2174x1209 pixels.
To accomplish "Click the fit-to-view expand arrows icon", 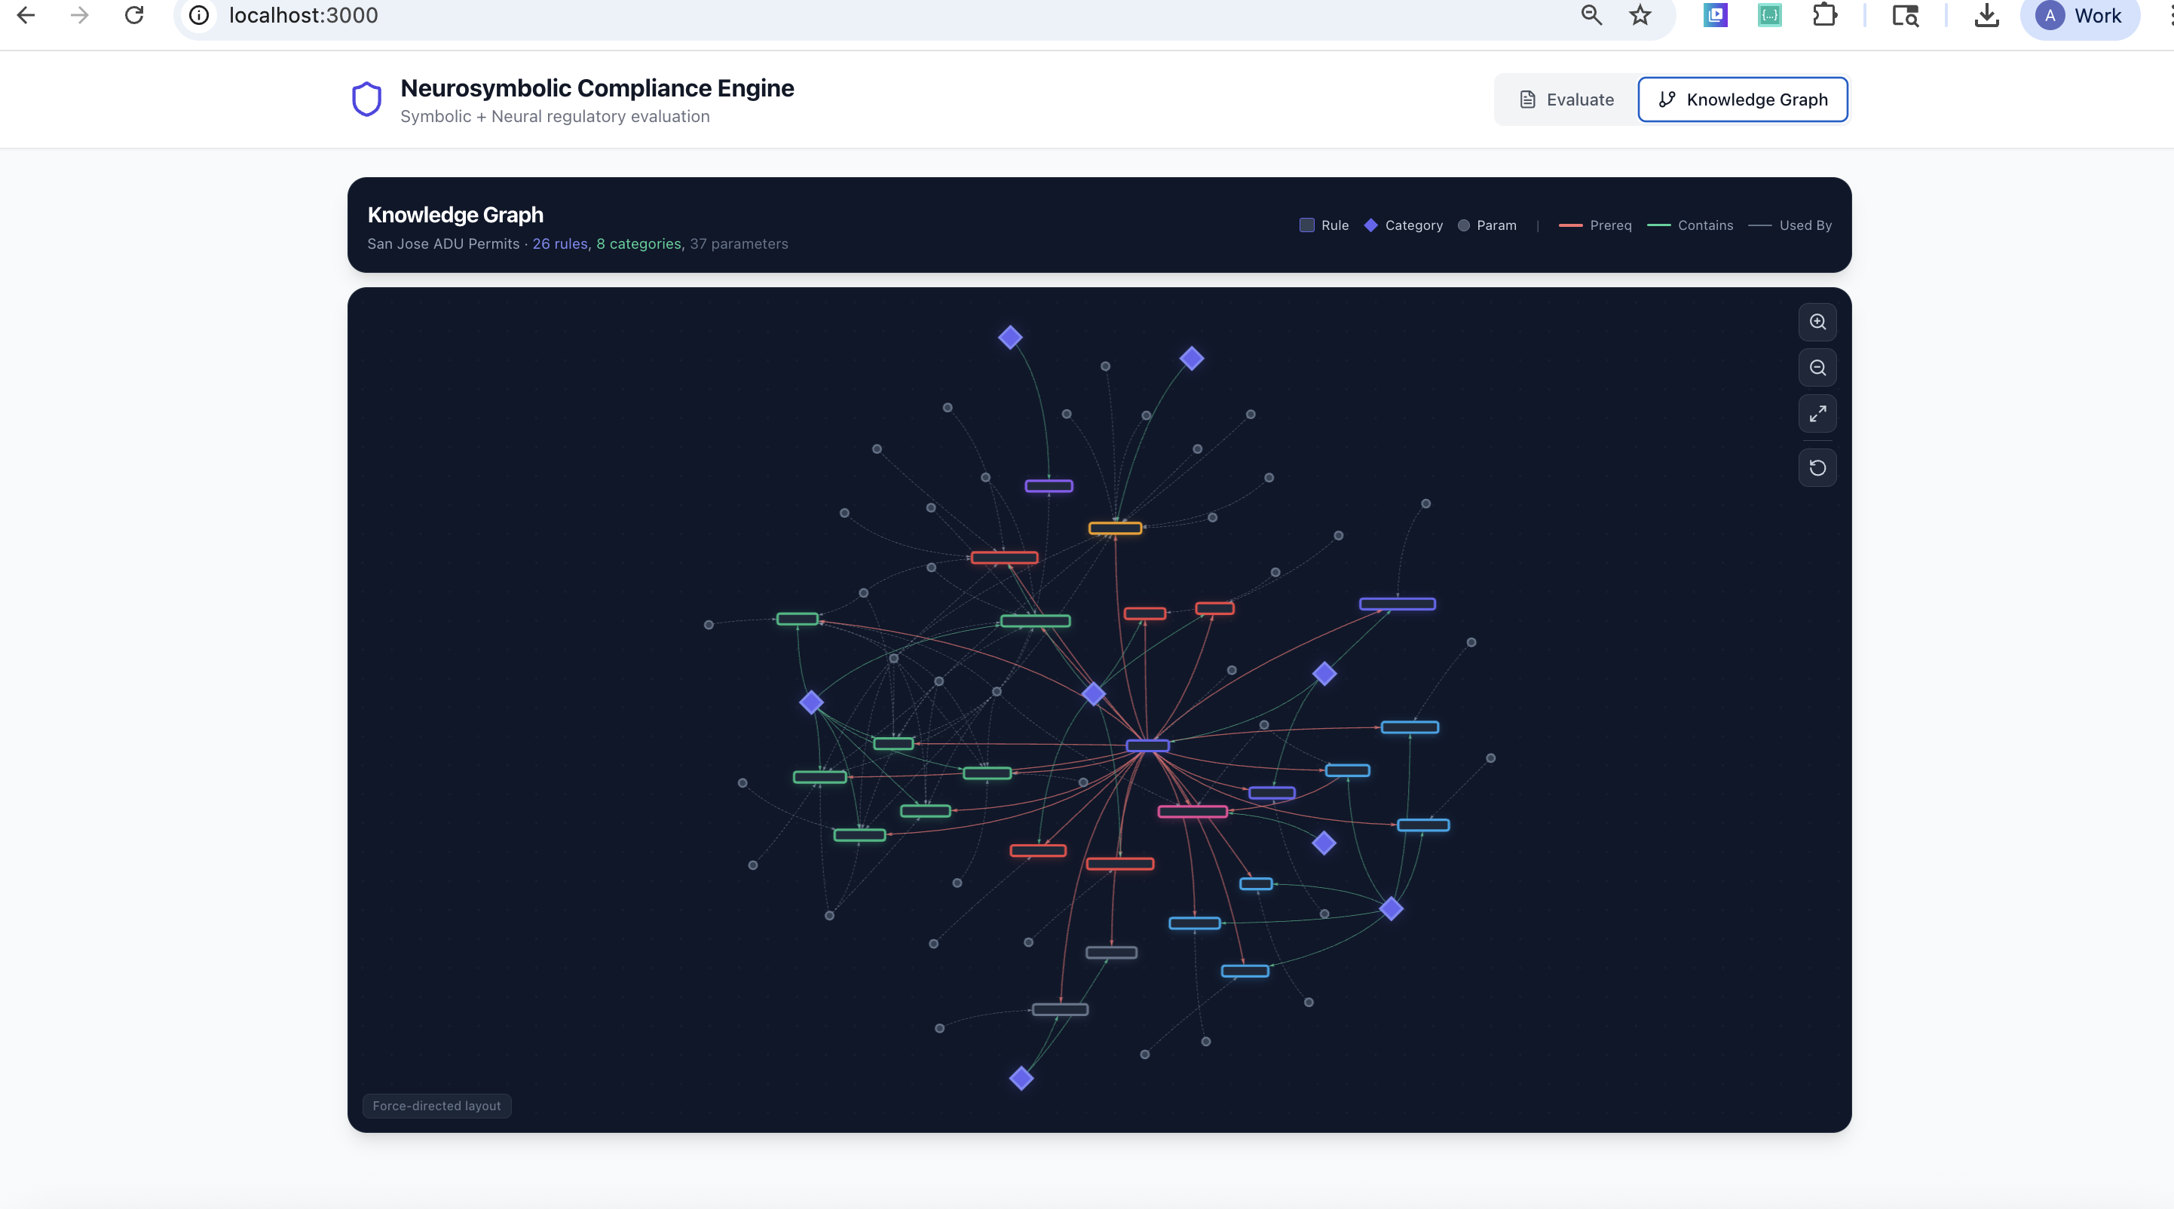I will click(x=1817, y=413).
